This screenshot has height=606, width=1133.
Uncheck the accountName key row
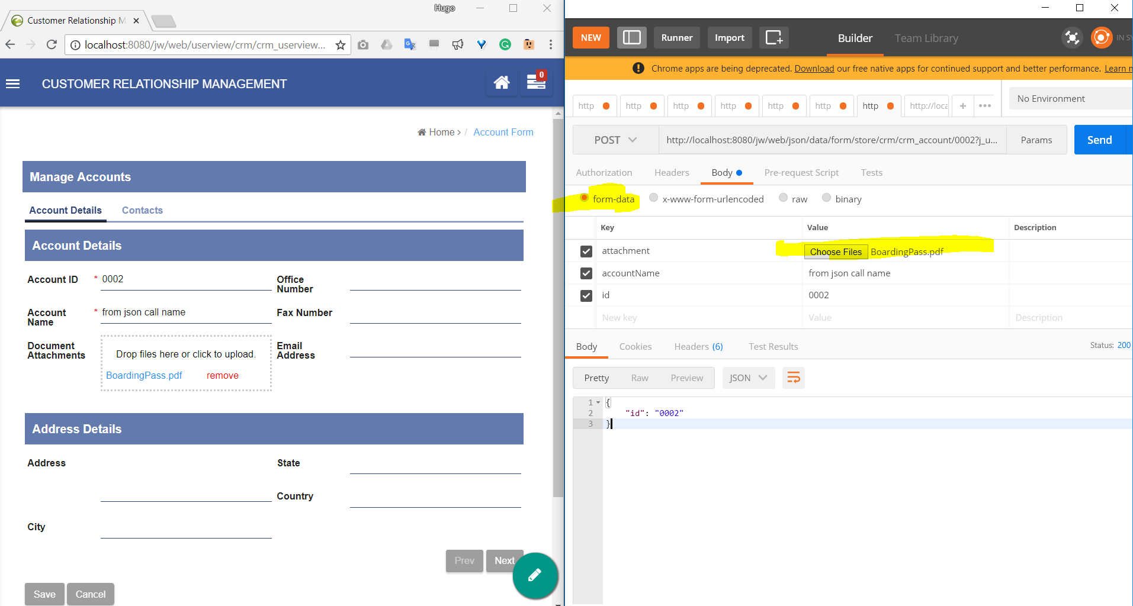click(x=586, y=273)
